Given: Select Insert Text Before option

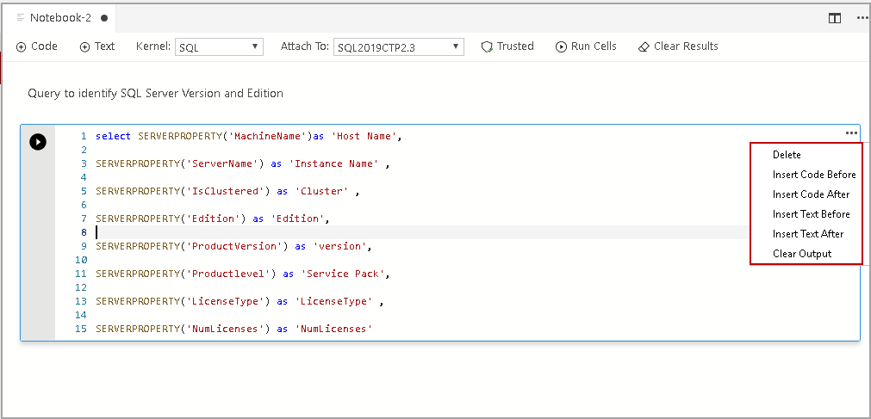Looking at the screenshot, I should [811, 214].
